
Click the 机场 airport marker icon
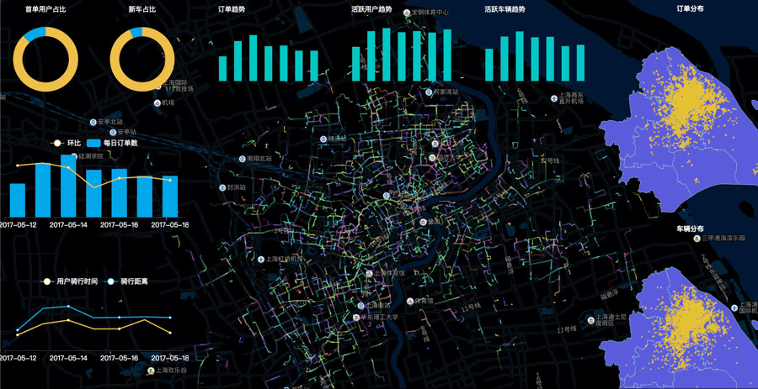(x=157, y=103)
